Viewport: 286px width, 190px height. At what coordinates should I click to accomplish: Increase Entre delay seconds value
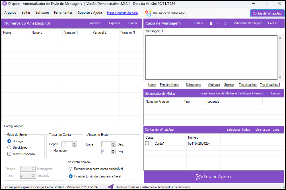click(x=113, y=143)
